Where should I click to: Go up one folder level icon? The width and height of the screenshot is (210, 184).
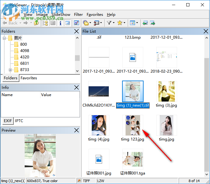pos(36,23)
